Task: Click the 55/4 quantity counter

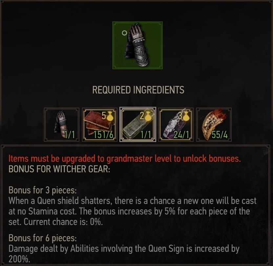Action: [x=220, y=135]
